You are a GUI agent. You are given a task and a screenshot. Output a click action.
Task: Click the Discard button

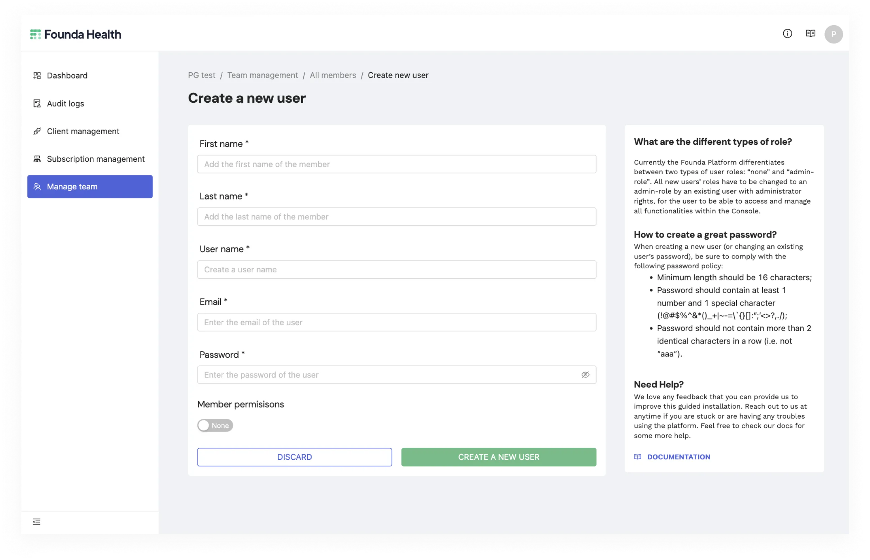tap(294, 457)
